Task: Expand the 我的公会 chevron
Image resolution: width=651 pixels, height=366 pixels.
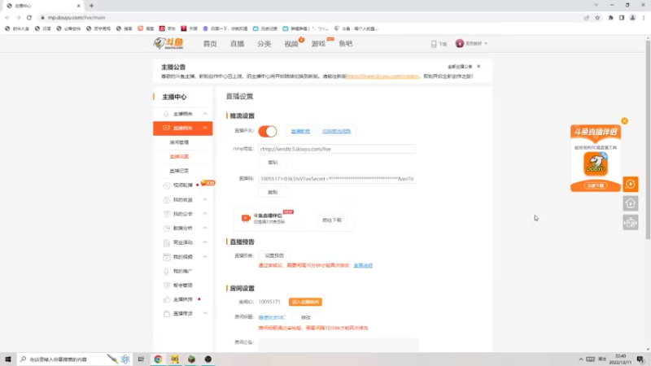Action: pyautogui.click(x=205, y=214)
